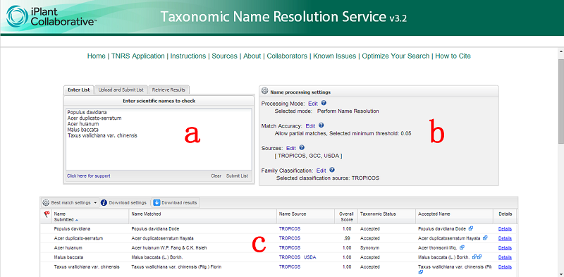Click the Accepted Name column header

click(x=454, y=216)
